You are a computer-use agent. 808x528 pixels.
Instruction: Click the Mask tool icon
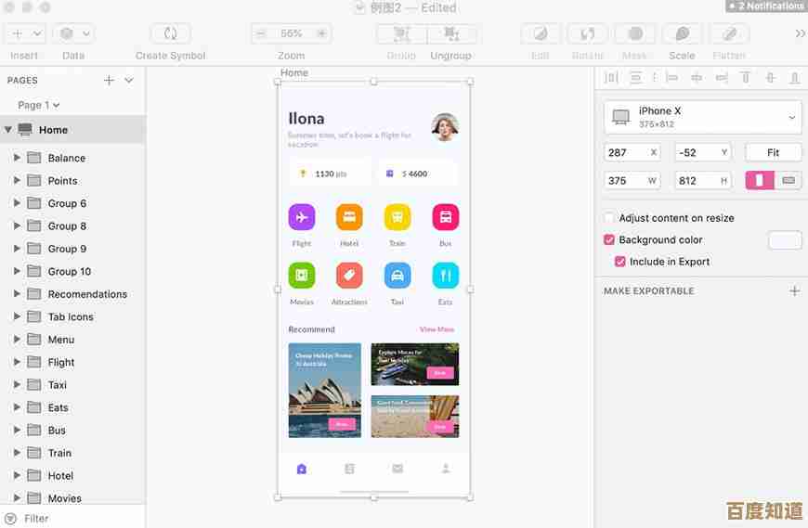635,33
